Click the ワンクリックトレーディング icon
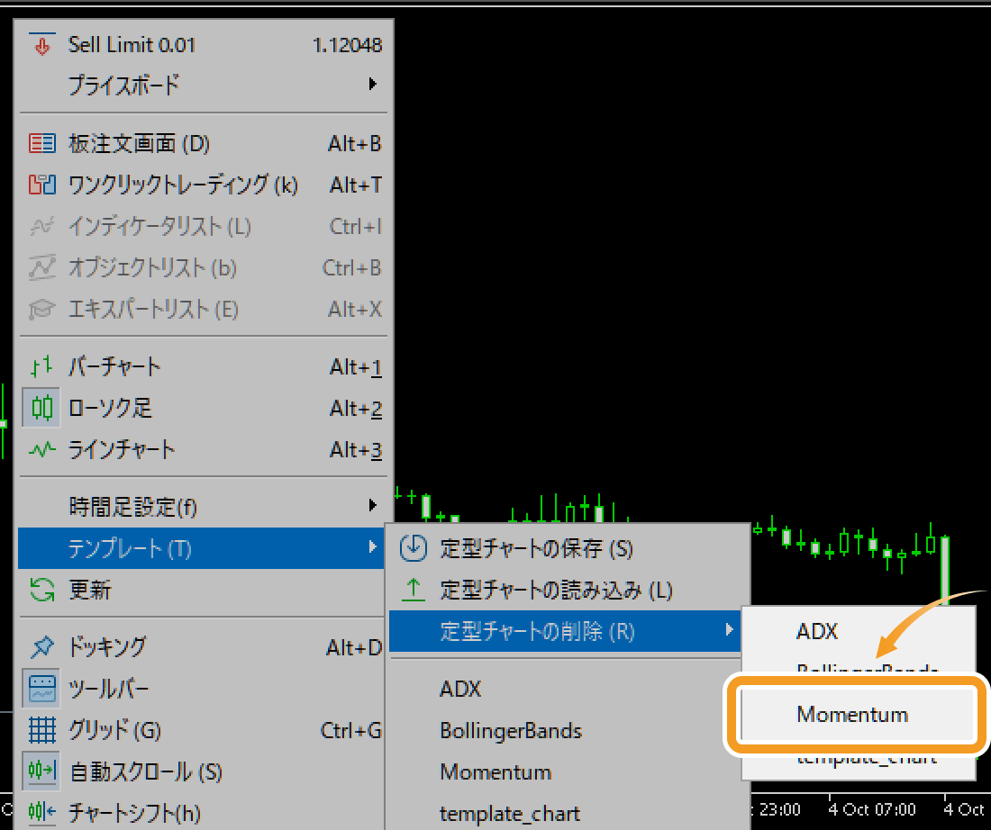991x830 pixels. 41,185
